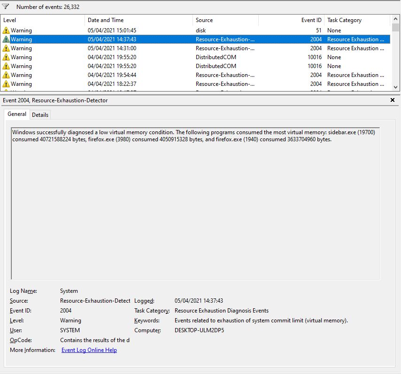Click the Level value Warning in details
401x374 pixels.
point(70,321)
